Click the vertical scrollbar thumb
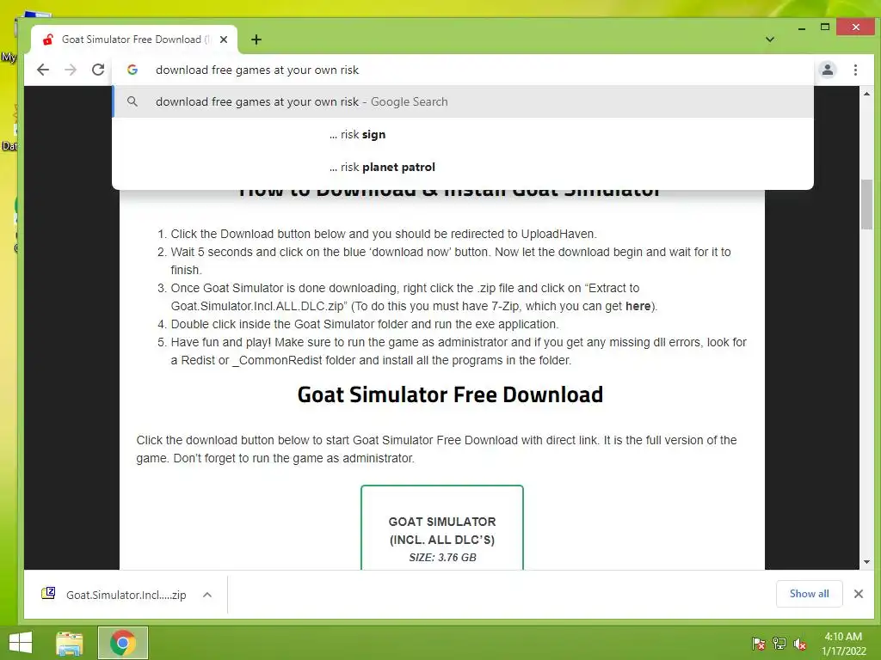 click(x=866, y=205)
